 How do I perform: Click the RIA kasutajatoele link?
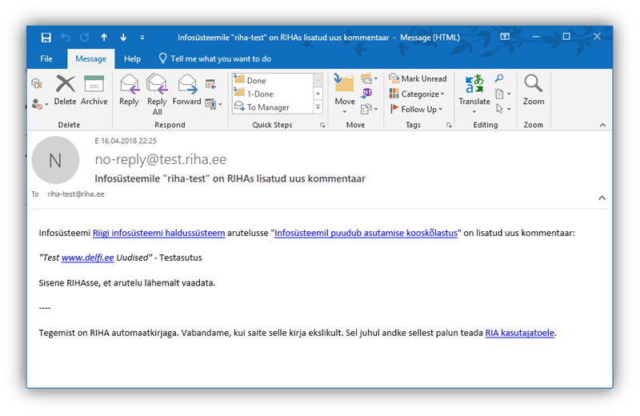click(519, 332)
